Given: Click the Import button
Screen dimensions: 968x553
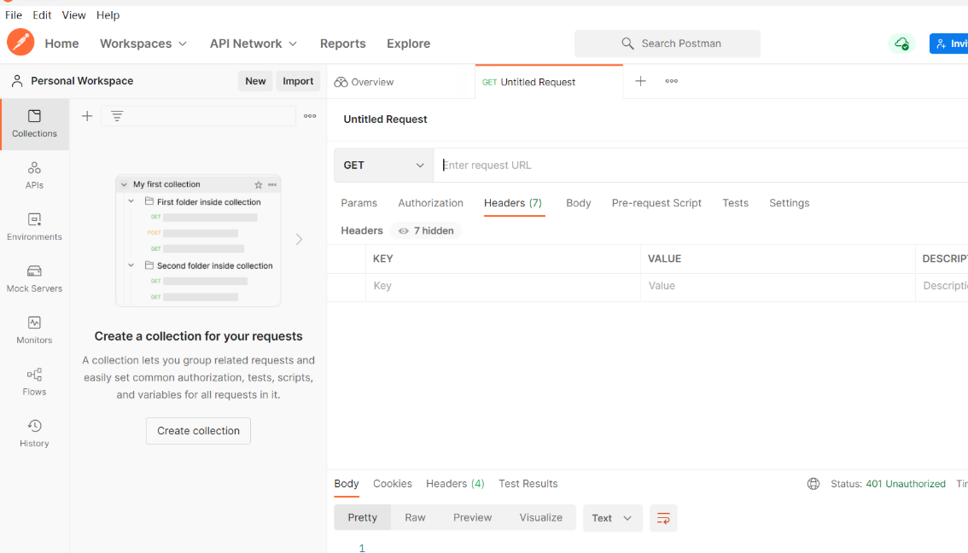Looking at the screenshot, I should click(298, 81).
